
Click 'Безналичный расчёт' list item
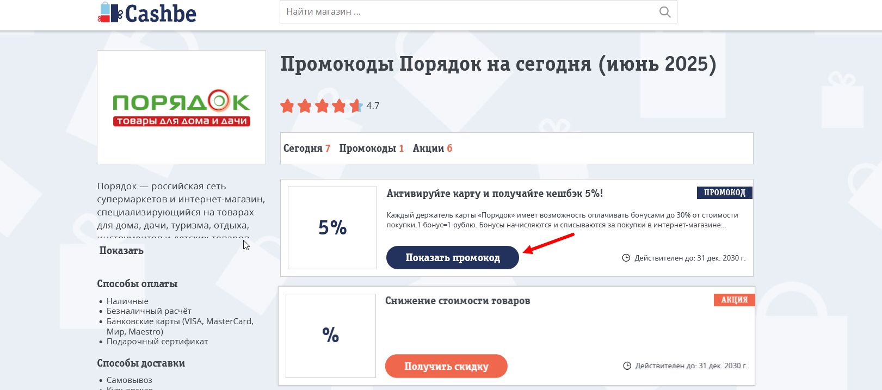pos(149,311)
